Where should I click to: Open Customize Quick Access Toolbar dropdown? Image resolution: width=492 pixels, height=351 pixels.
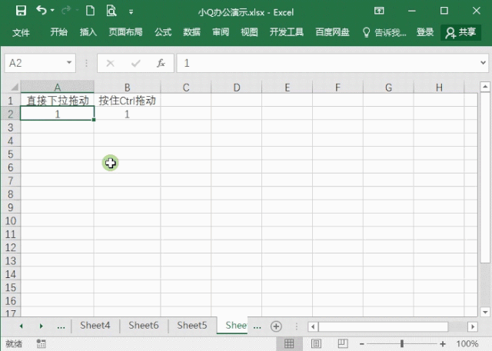131,12
